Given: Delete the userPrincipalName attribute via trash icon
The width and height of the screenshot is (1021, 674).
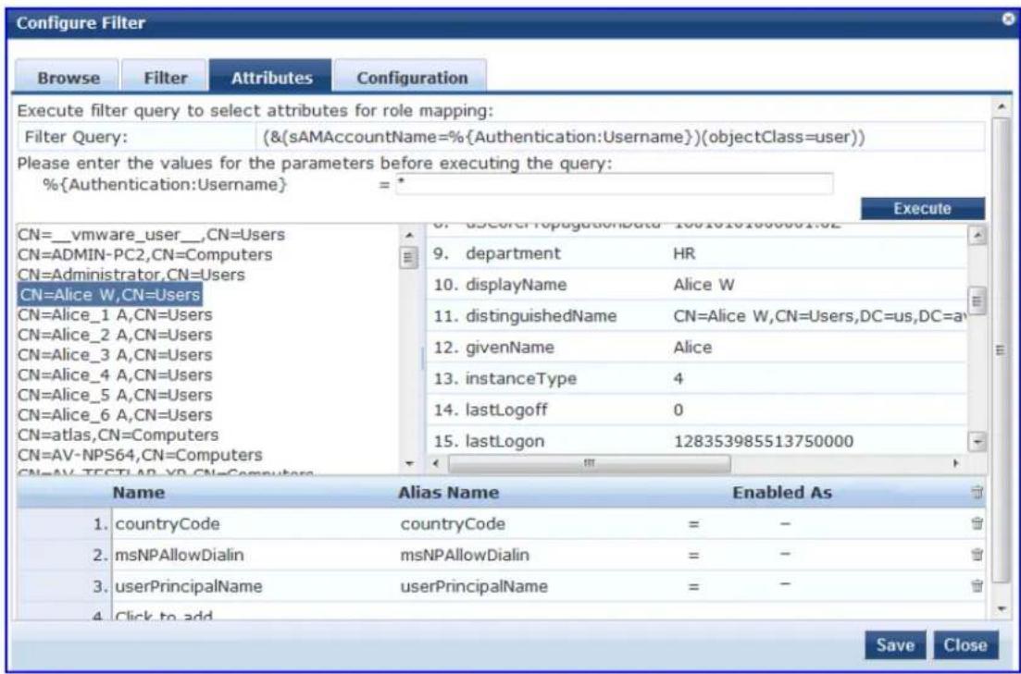Looking at the screenshot, I should [977, 585].
